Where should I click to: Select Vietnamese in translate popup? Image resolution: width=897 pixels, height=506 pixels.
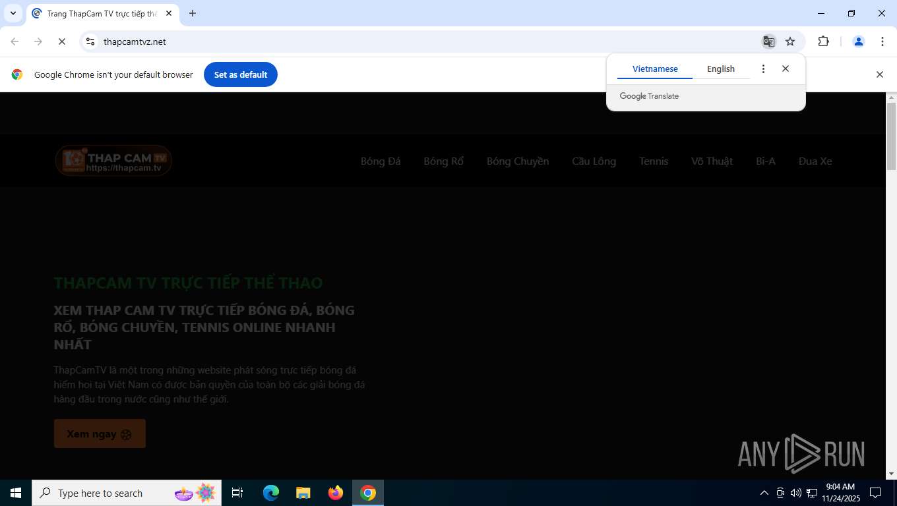click(655, 69)
